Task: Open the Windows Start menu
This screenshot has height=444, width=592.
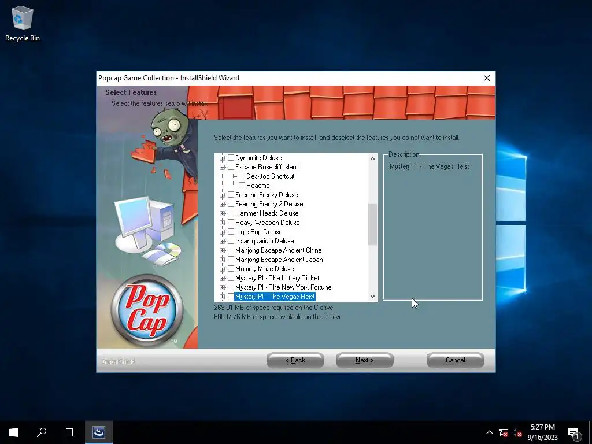Action: click(14, 432)
